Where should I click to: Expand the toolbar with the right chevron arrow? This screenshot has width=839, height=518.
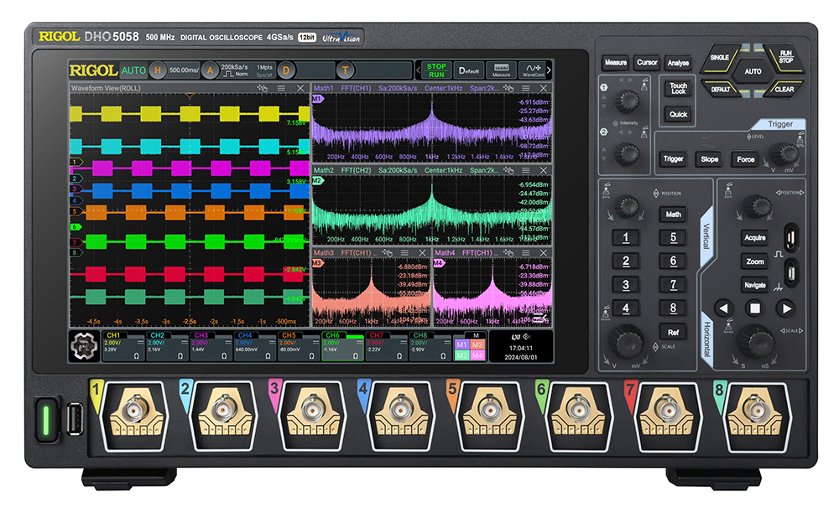point(549,70)
